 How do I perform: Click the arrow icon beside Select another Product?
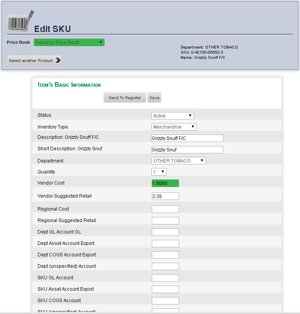point(58,60)
